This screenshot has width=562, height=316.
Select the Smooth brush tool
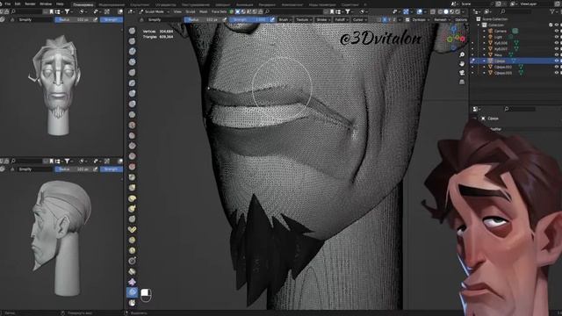[x=132, y=125]
